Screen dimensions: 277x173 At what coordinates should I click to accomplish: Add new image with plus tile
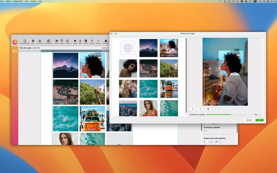[x=128, y=48]
